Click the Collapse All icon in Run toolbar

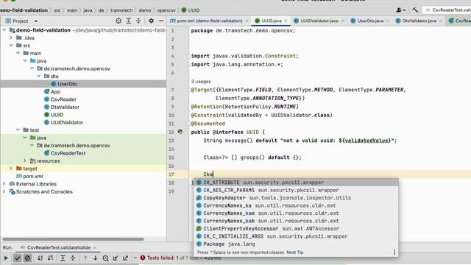click(x=73, y=258)
